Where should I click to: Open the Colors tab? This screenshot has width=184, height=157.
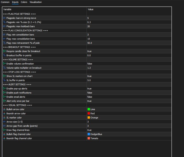pyautogui.click(x=24, y=2)
